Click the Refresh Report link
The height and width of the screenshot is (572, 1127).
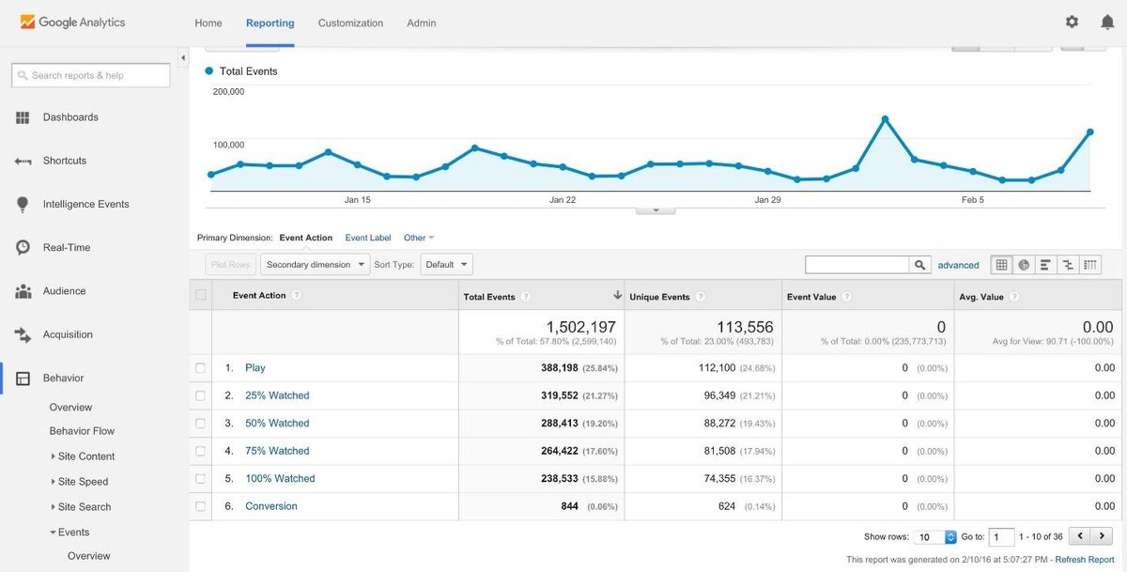tap(1084, 560)
